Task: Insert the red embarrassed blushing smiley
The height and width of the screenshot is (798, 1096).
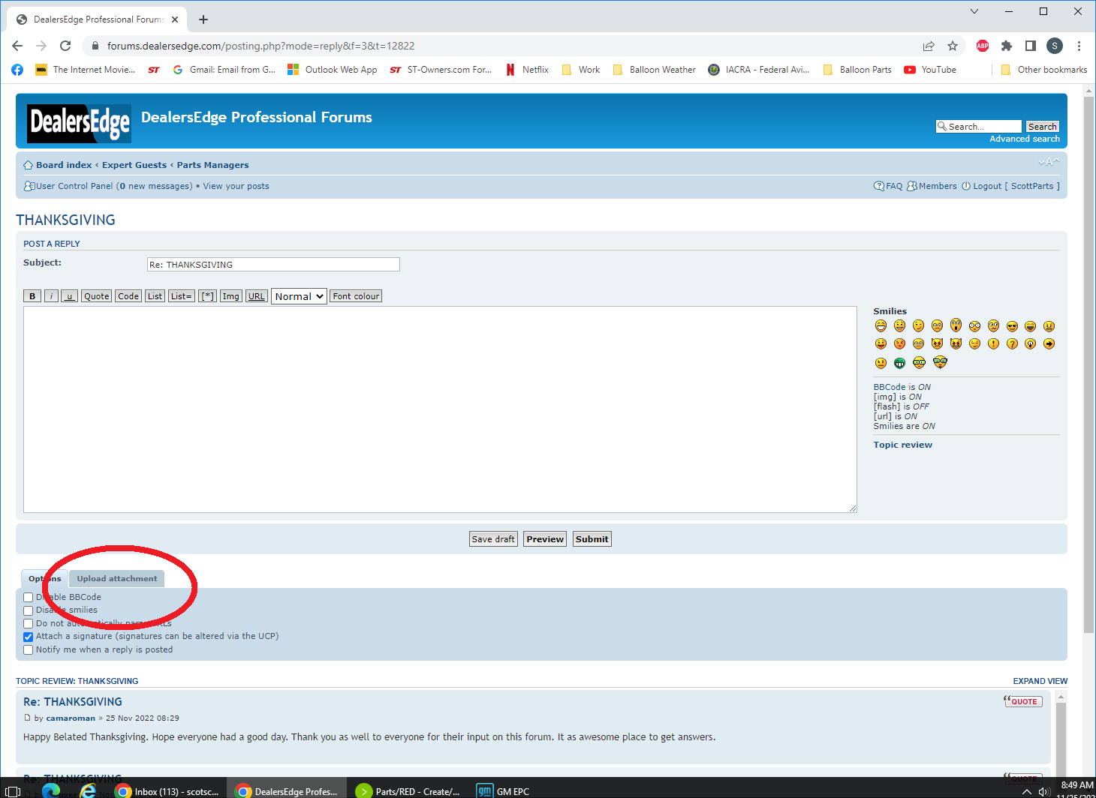Action: point(899,343)
